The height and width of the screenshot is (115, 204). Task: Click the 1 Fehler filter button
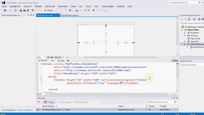(x=49, y=102)
